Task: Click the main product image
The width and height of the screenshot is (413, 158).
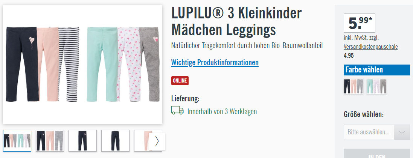Action: tap(83, 64)
